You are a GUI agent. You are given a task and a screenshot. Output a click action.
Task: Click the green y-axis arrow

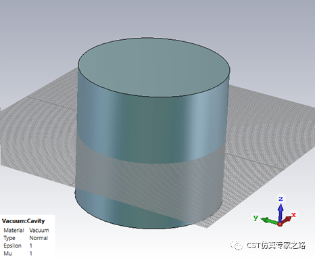269,220
